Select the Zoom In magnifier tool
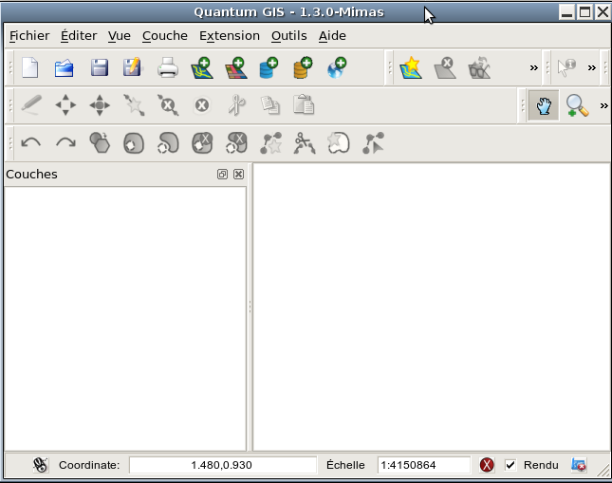Screen dimensions: 612x483 (x=577, y=105)
